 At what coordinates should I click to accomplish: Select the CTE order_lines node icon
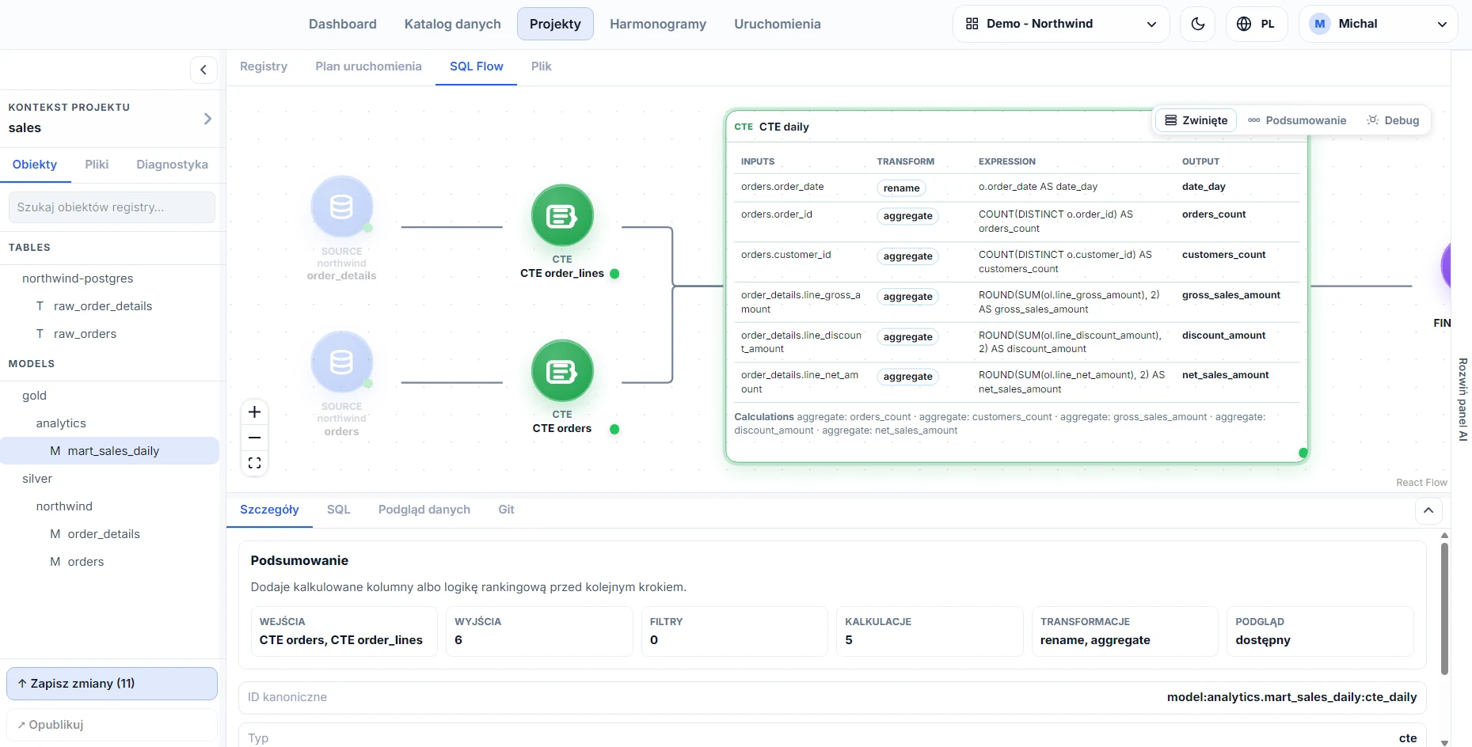pos(562,215)
